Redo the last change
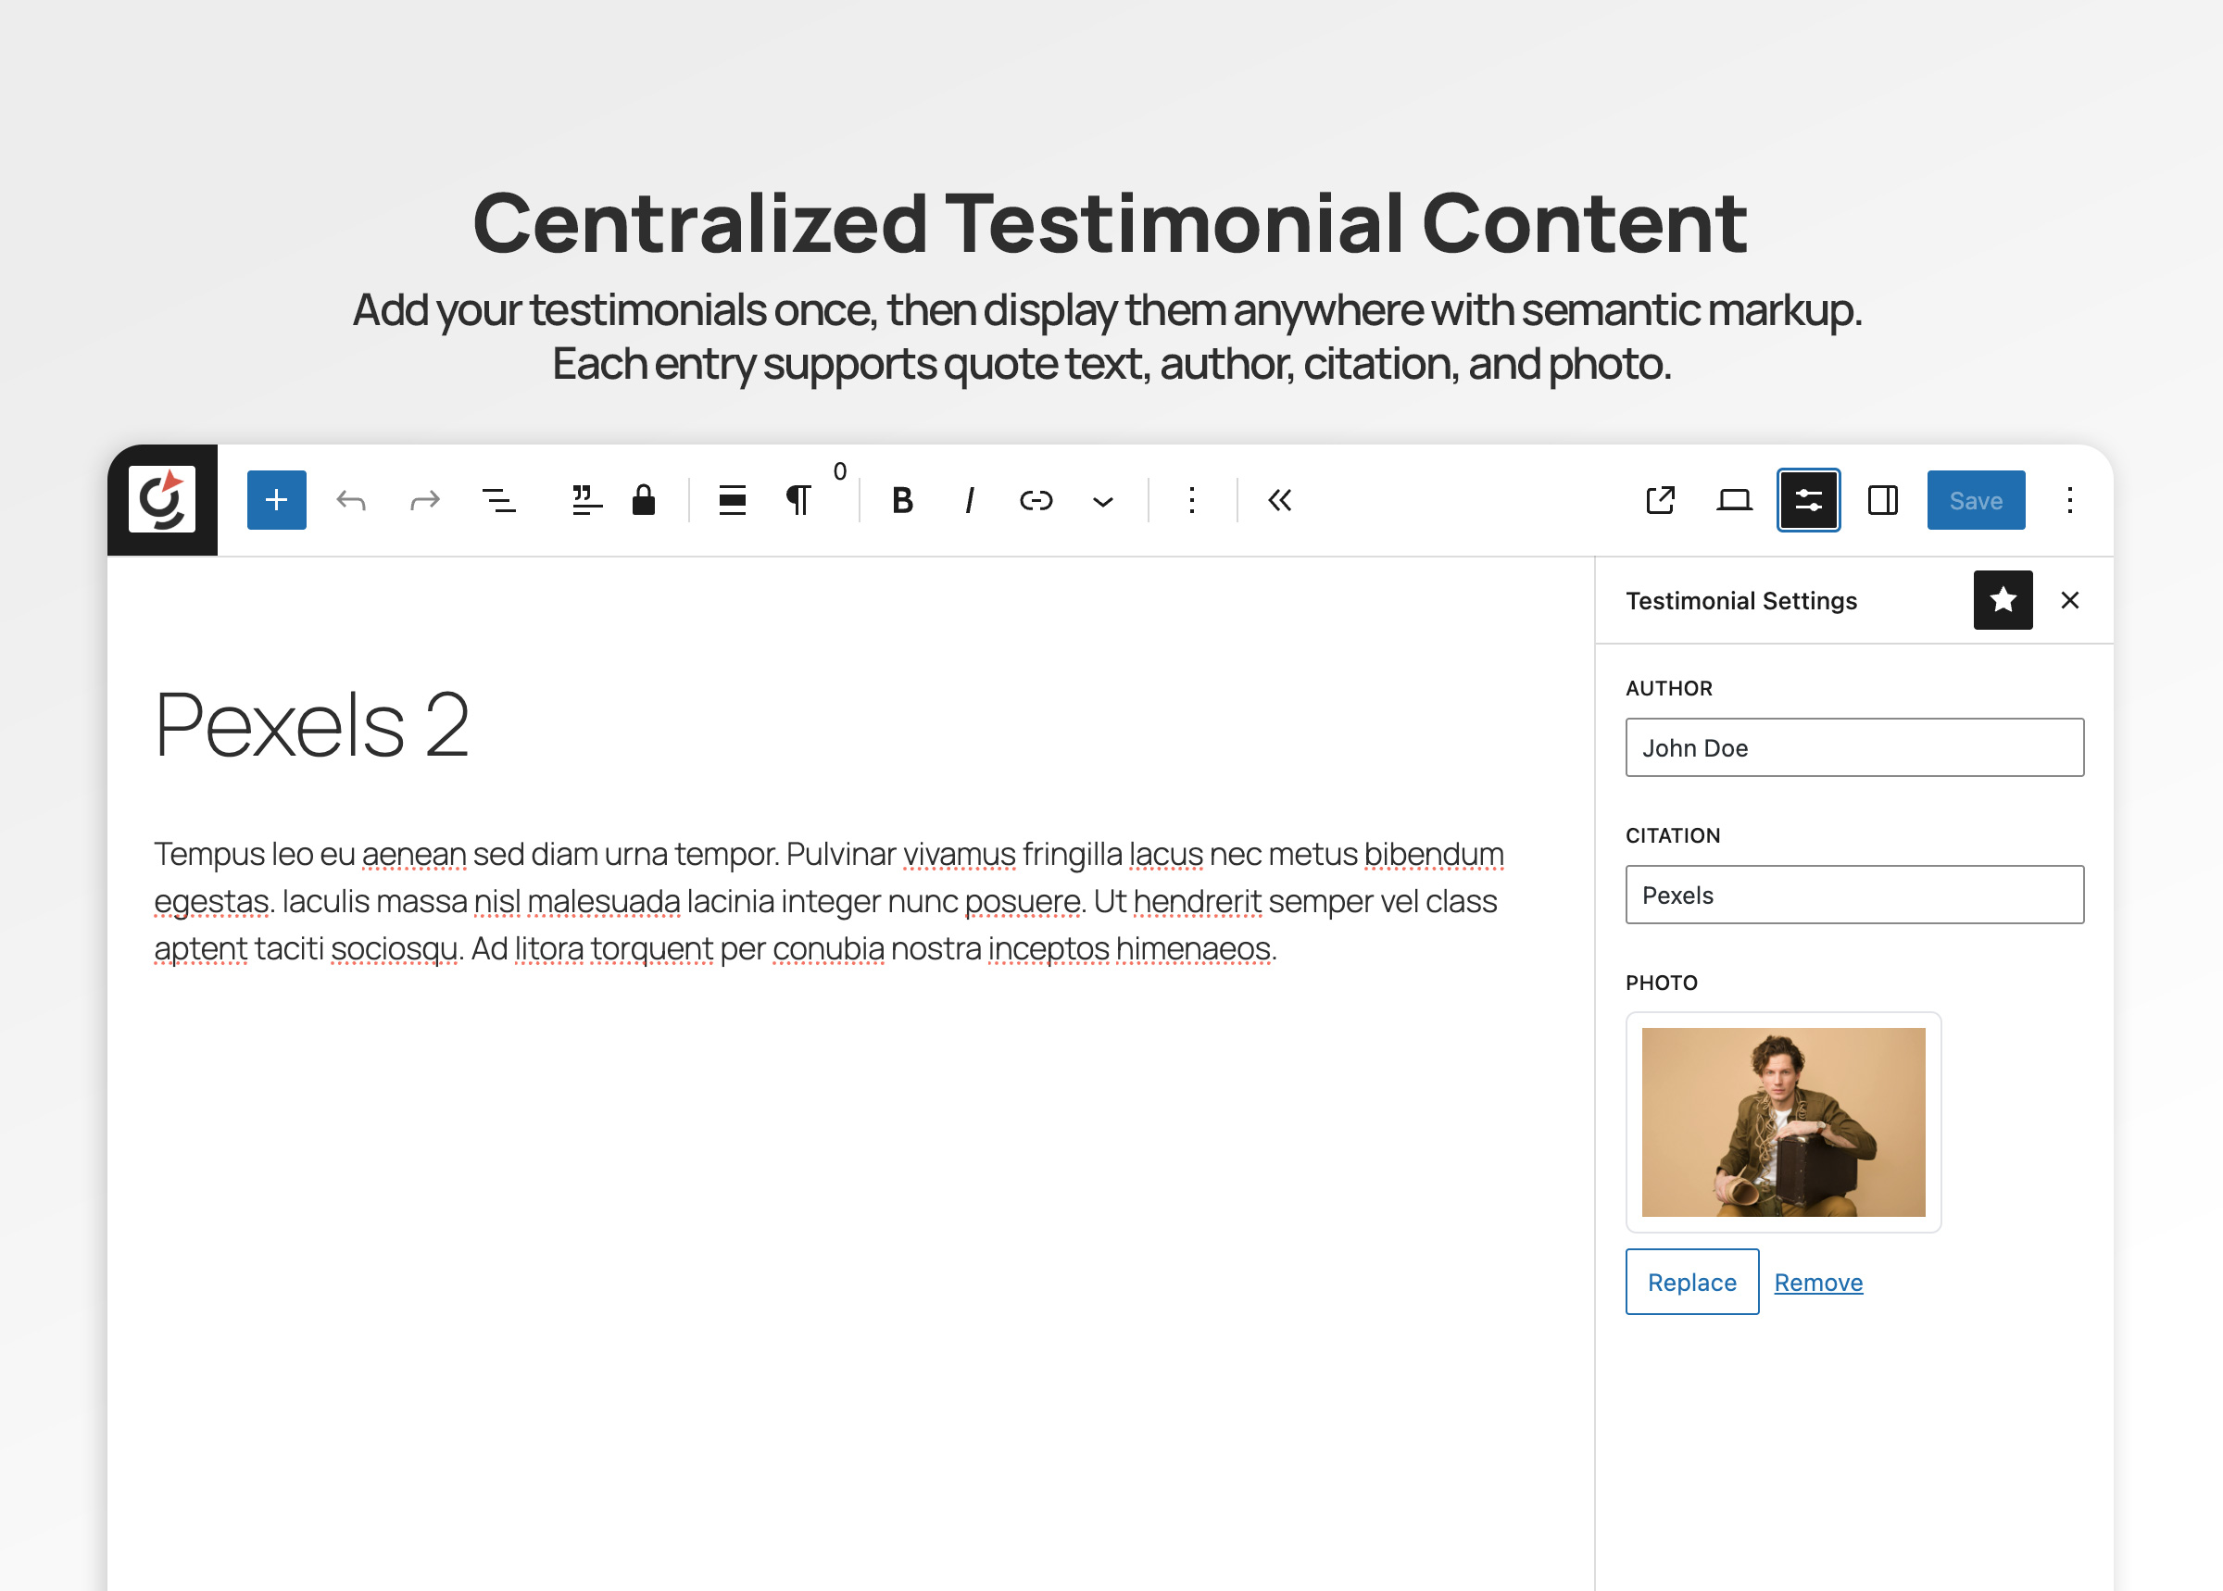2223x1591 pixels. [x=425, y=501]
